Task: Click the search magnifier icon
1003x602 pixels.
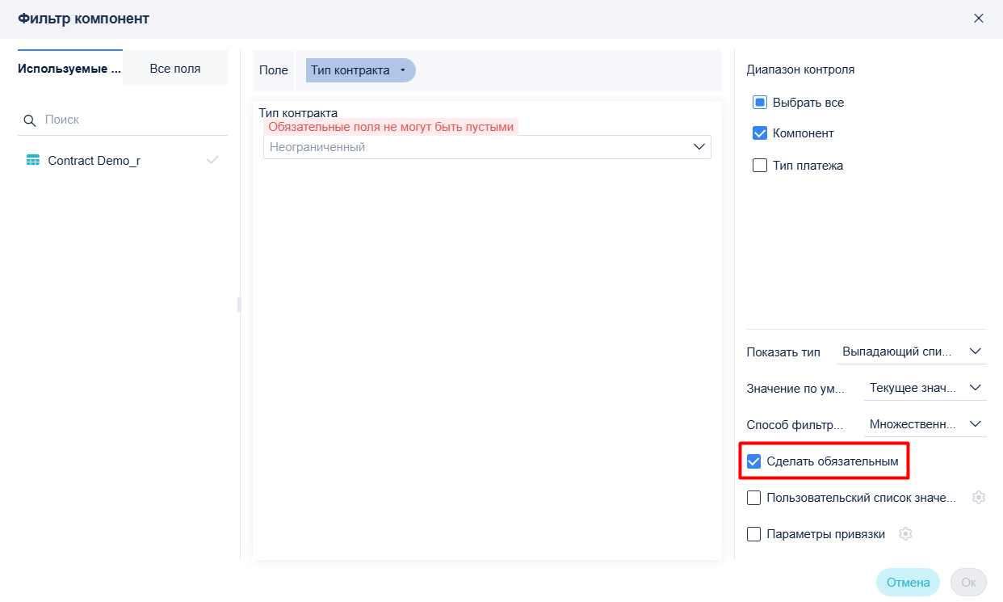Action: click(x=30, y=120)
